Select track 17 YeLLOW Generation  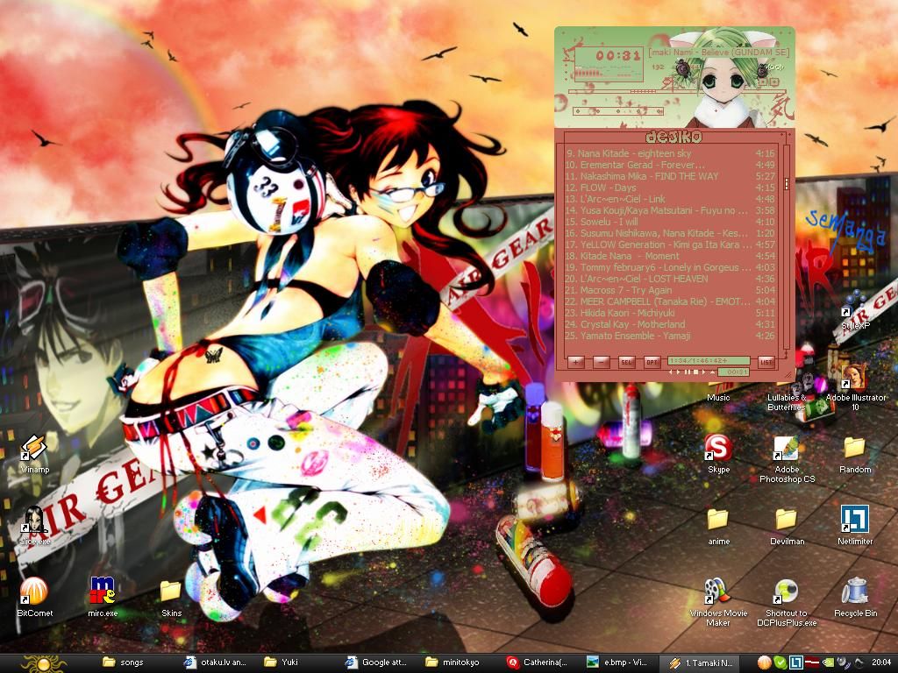670,244
